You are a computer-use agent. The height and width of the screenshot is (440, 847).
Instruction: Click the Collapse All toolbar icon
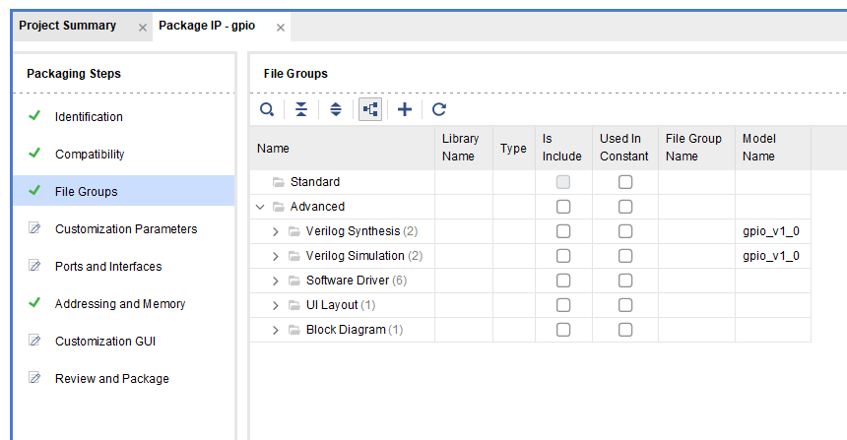301,109
